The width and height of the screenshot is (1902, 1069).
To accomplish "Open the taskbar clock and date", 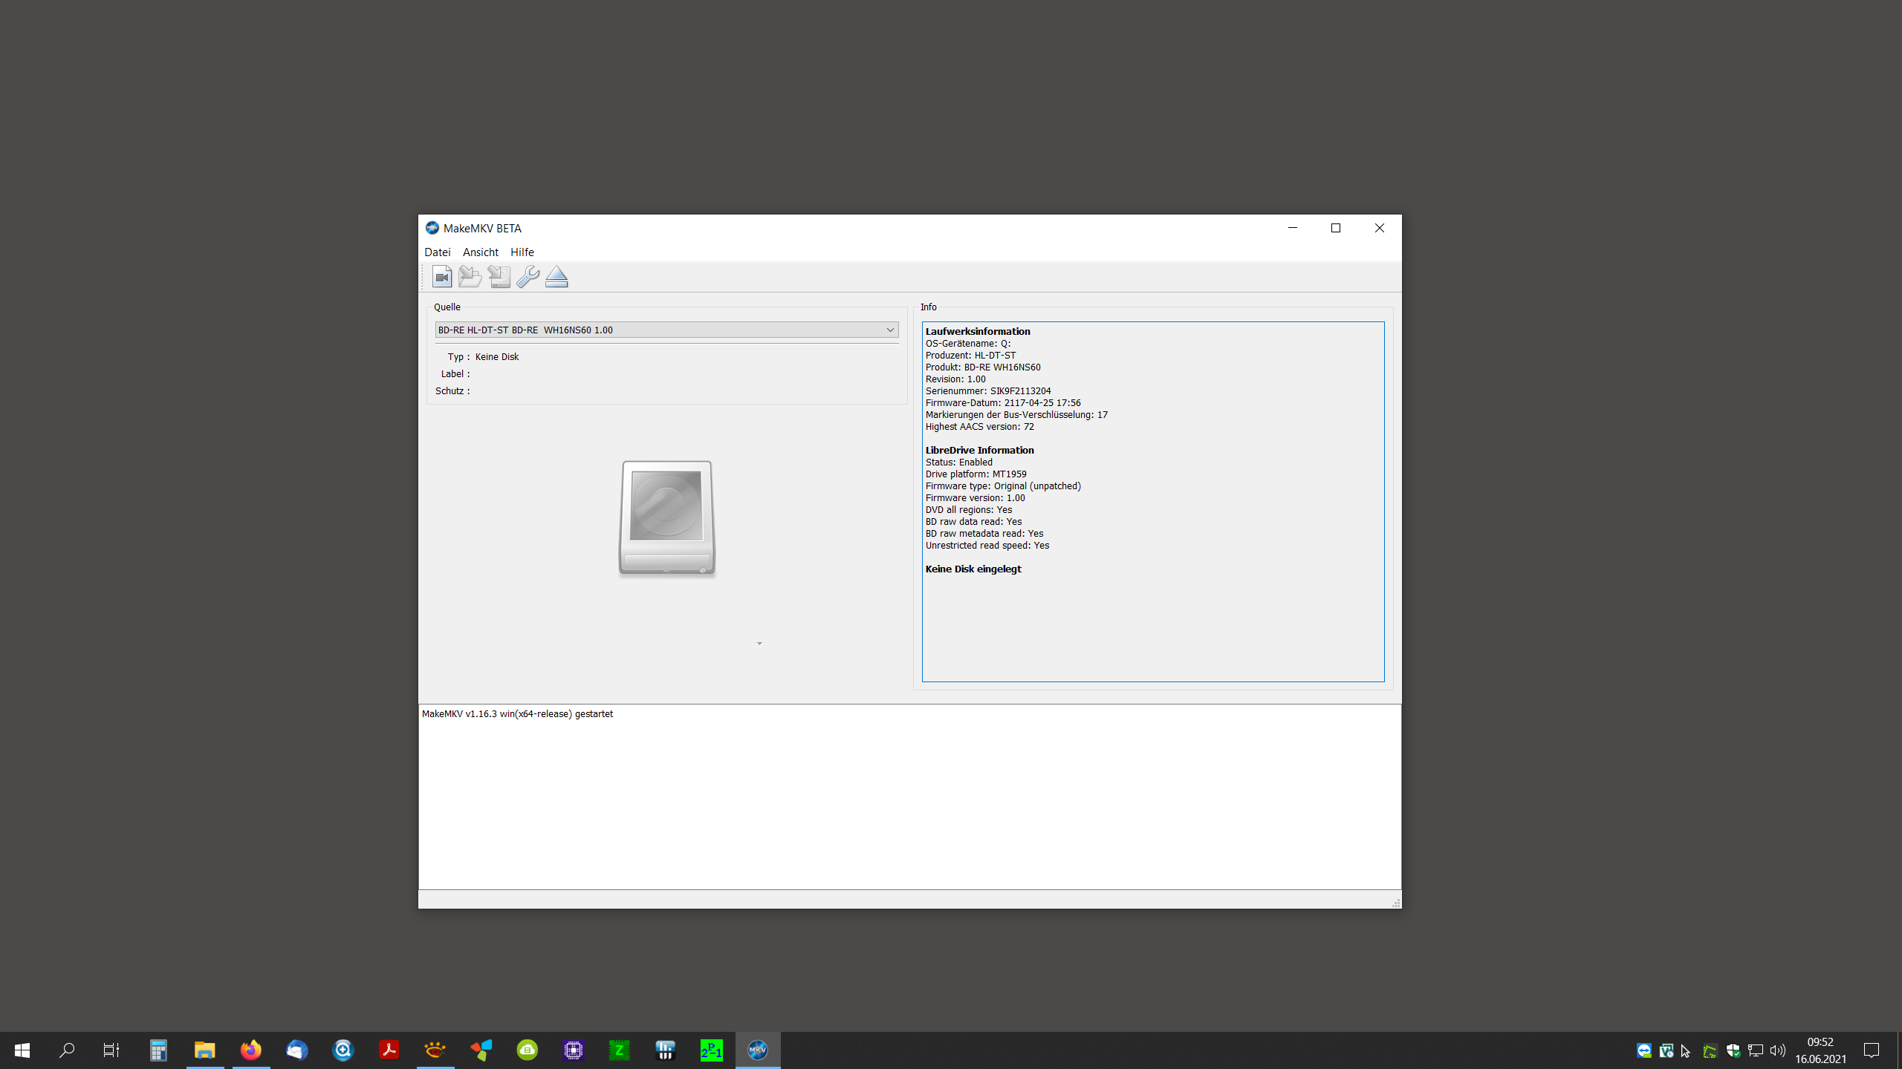I will [1820, 1050].
